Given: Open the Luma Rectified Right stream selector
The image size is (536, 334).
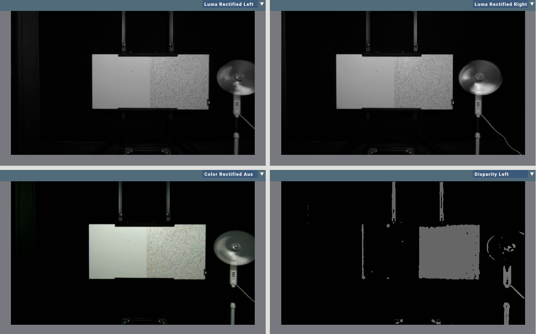Looking at the screenshot, I should coord(500,4).
